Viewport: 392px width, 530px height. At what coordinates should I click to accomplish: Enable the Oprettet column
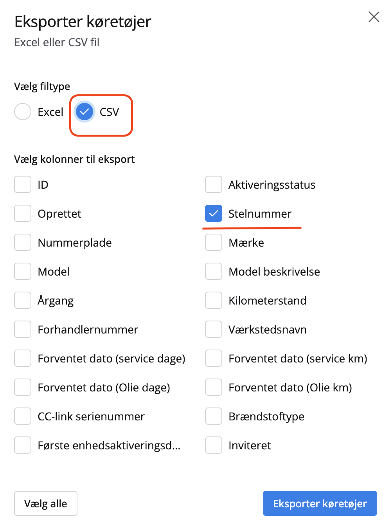23,213
